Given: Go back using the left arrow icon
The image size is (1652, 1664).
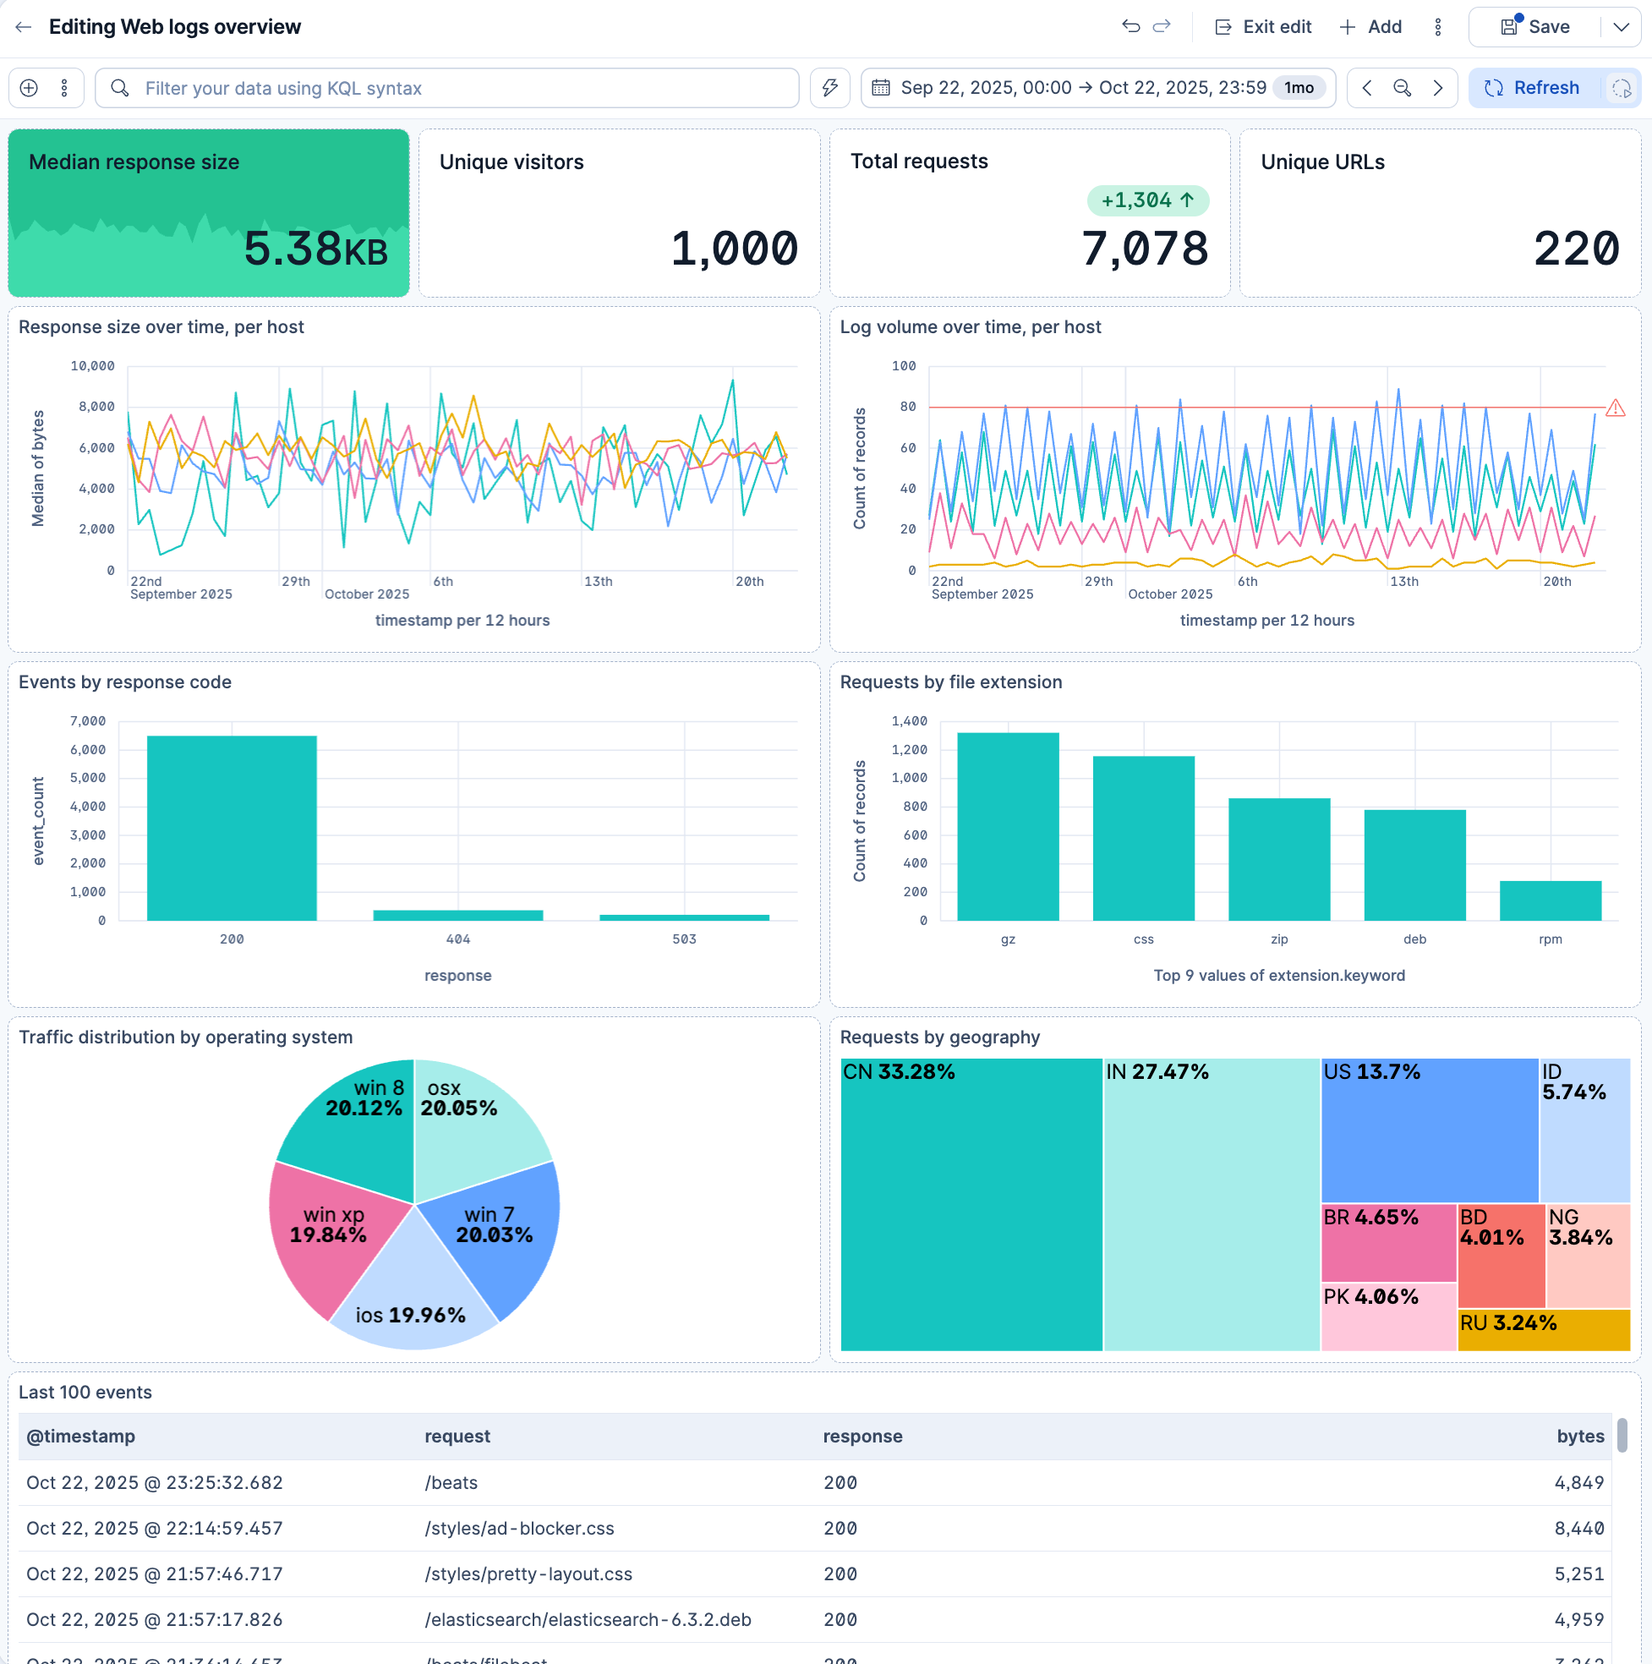Looking at the screenshot, I should [24, 27].
